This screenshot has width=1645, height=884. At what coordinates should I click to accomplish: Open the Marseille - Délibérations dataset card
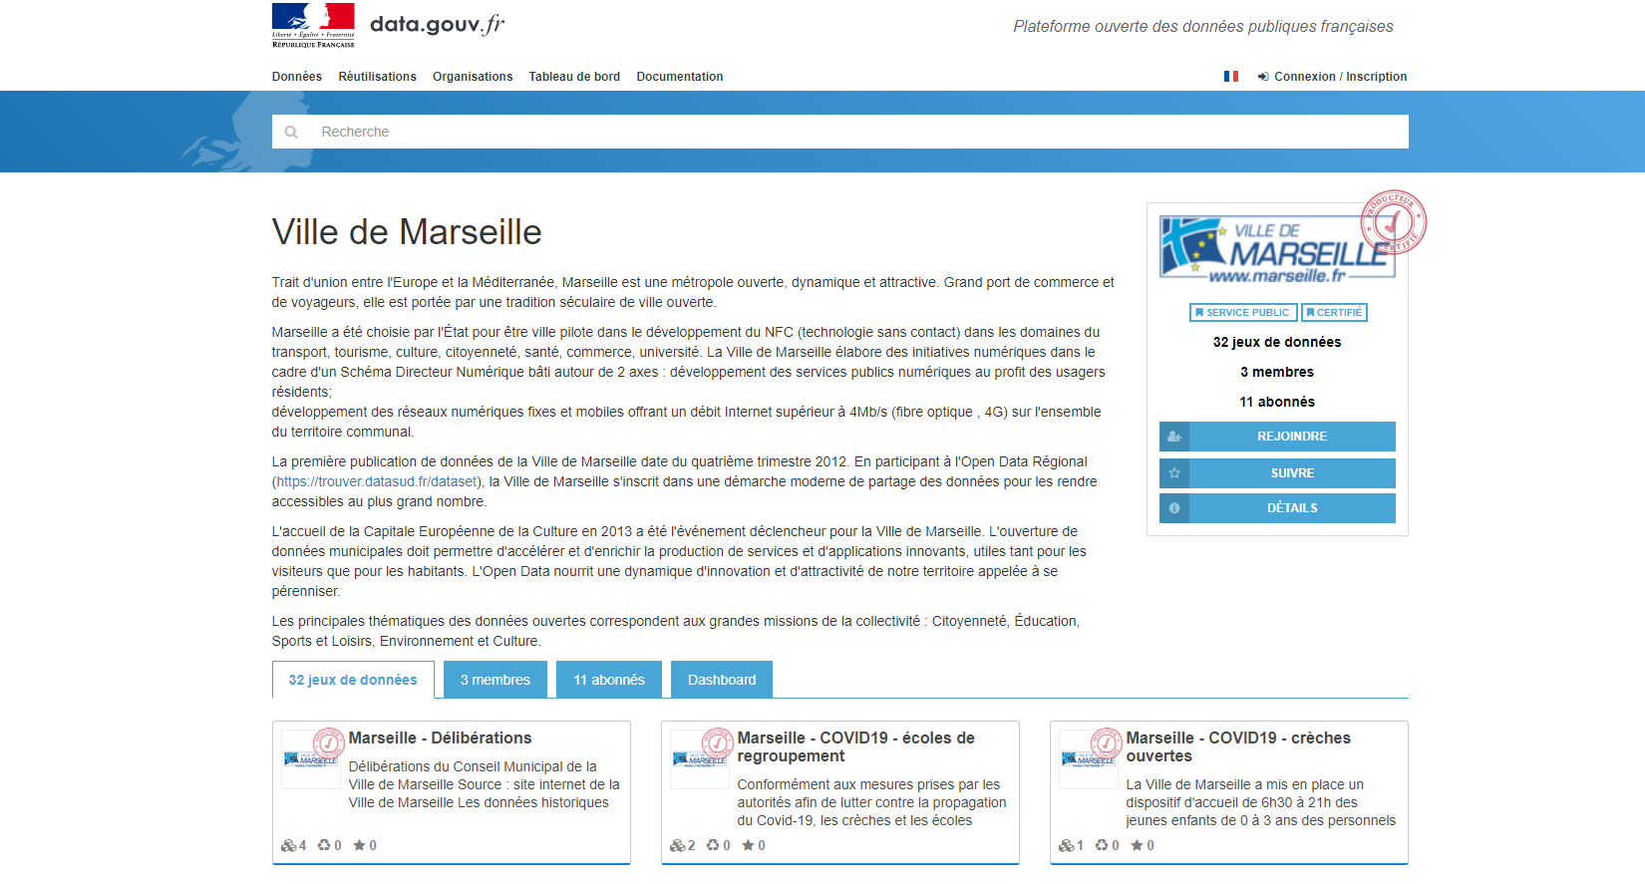(x=440, y=738)
